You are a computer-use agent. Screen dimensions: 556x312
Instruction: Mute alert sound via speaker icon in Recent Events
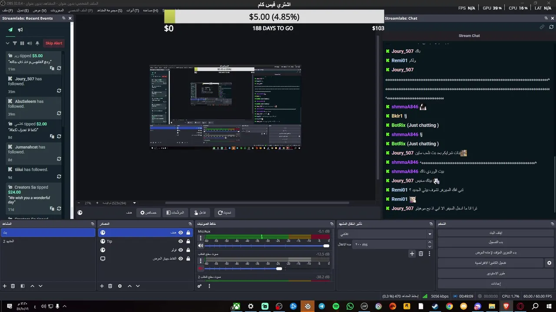point(30,43)
